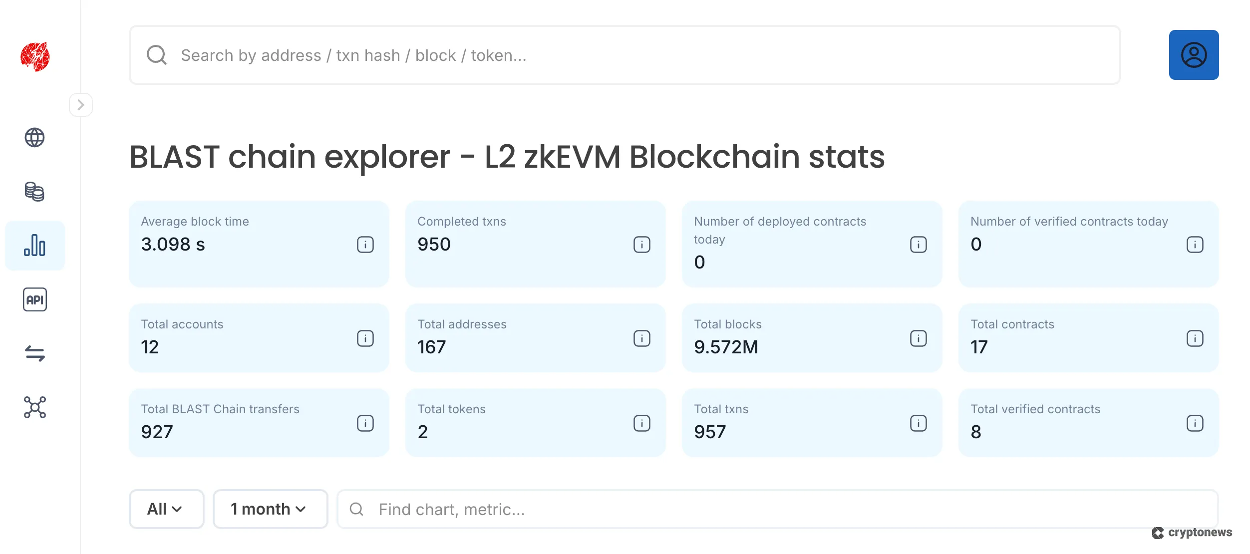
Task: Click the Total txns stat card
Action: coord(812,423)
